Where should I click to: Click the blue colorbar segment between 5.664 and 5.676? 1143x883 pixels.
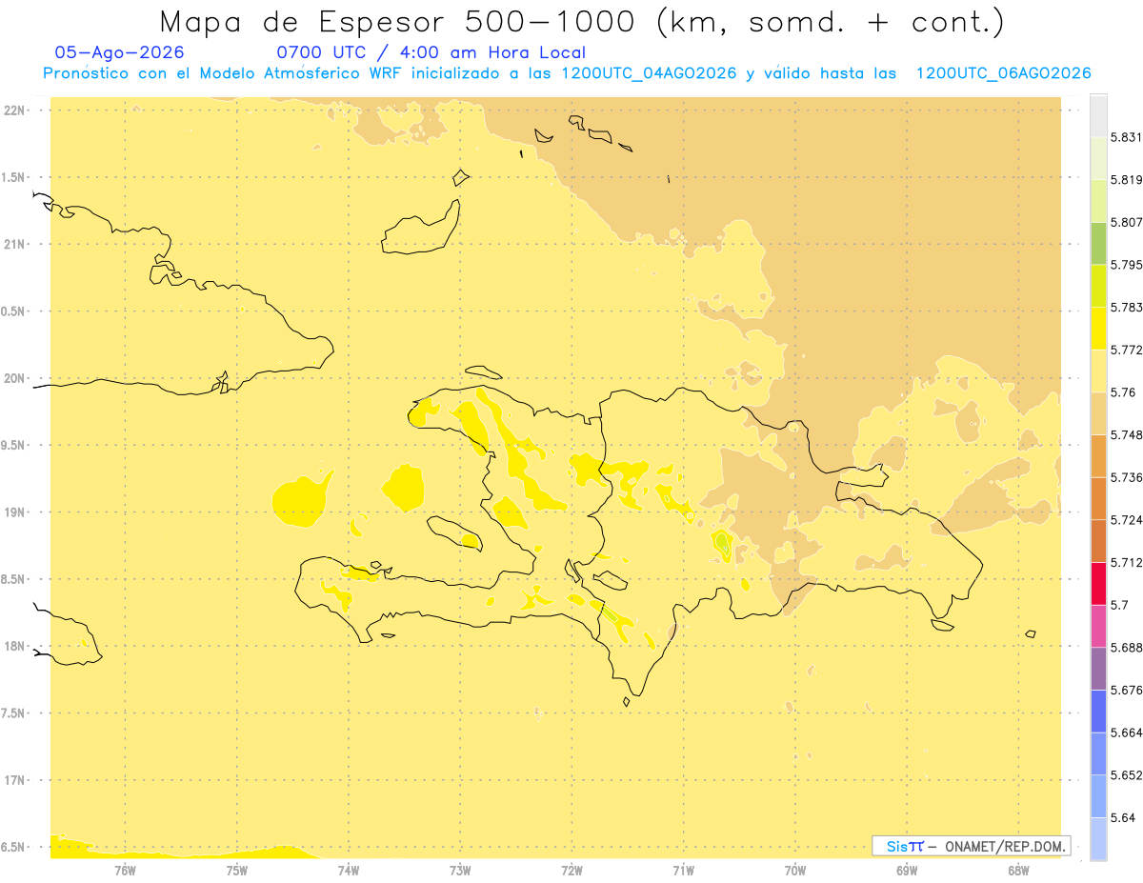coord(1098,711)
